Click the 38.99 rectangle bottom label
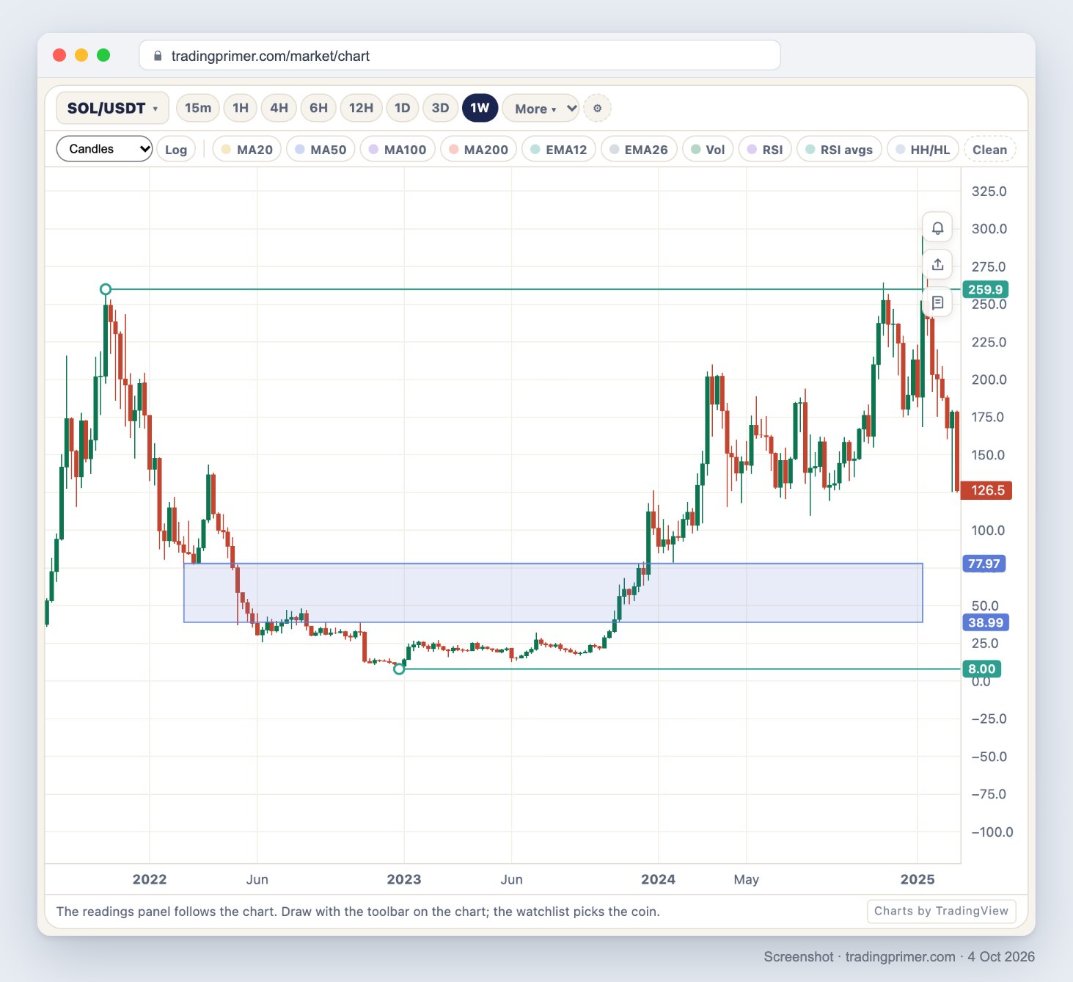Image resolution: width=1073 pixels, height=982 pixels. [985, 622]
